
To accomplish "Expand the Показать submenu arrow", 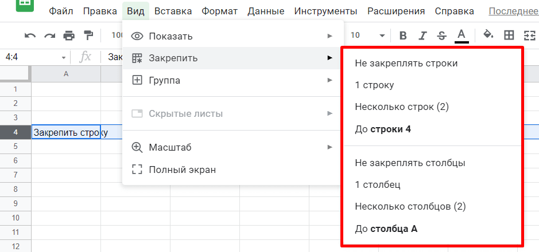I will pyautogui.click(x=330, y=36).
